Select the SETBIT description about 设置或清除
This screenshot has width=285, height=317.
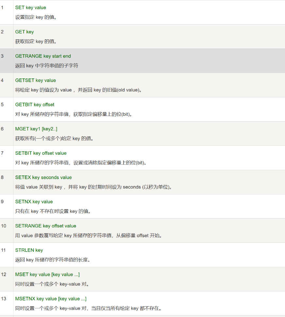[81, 163]
